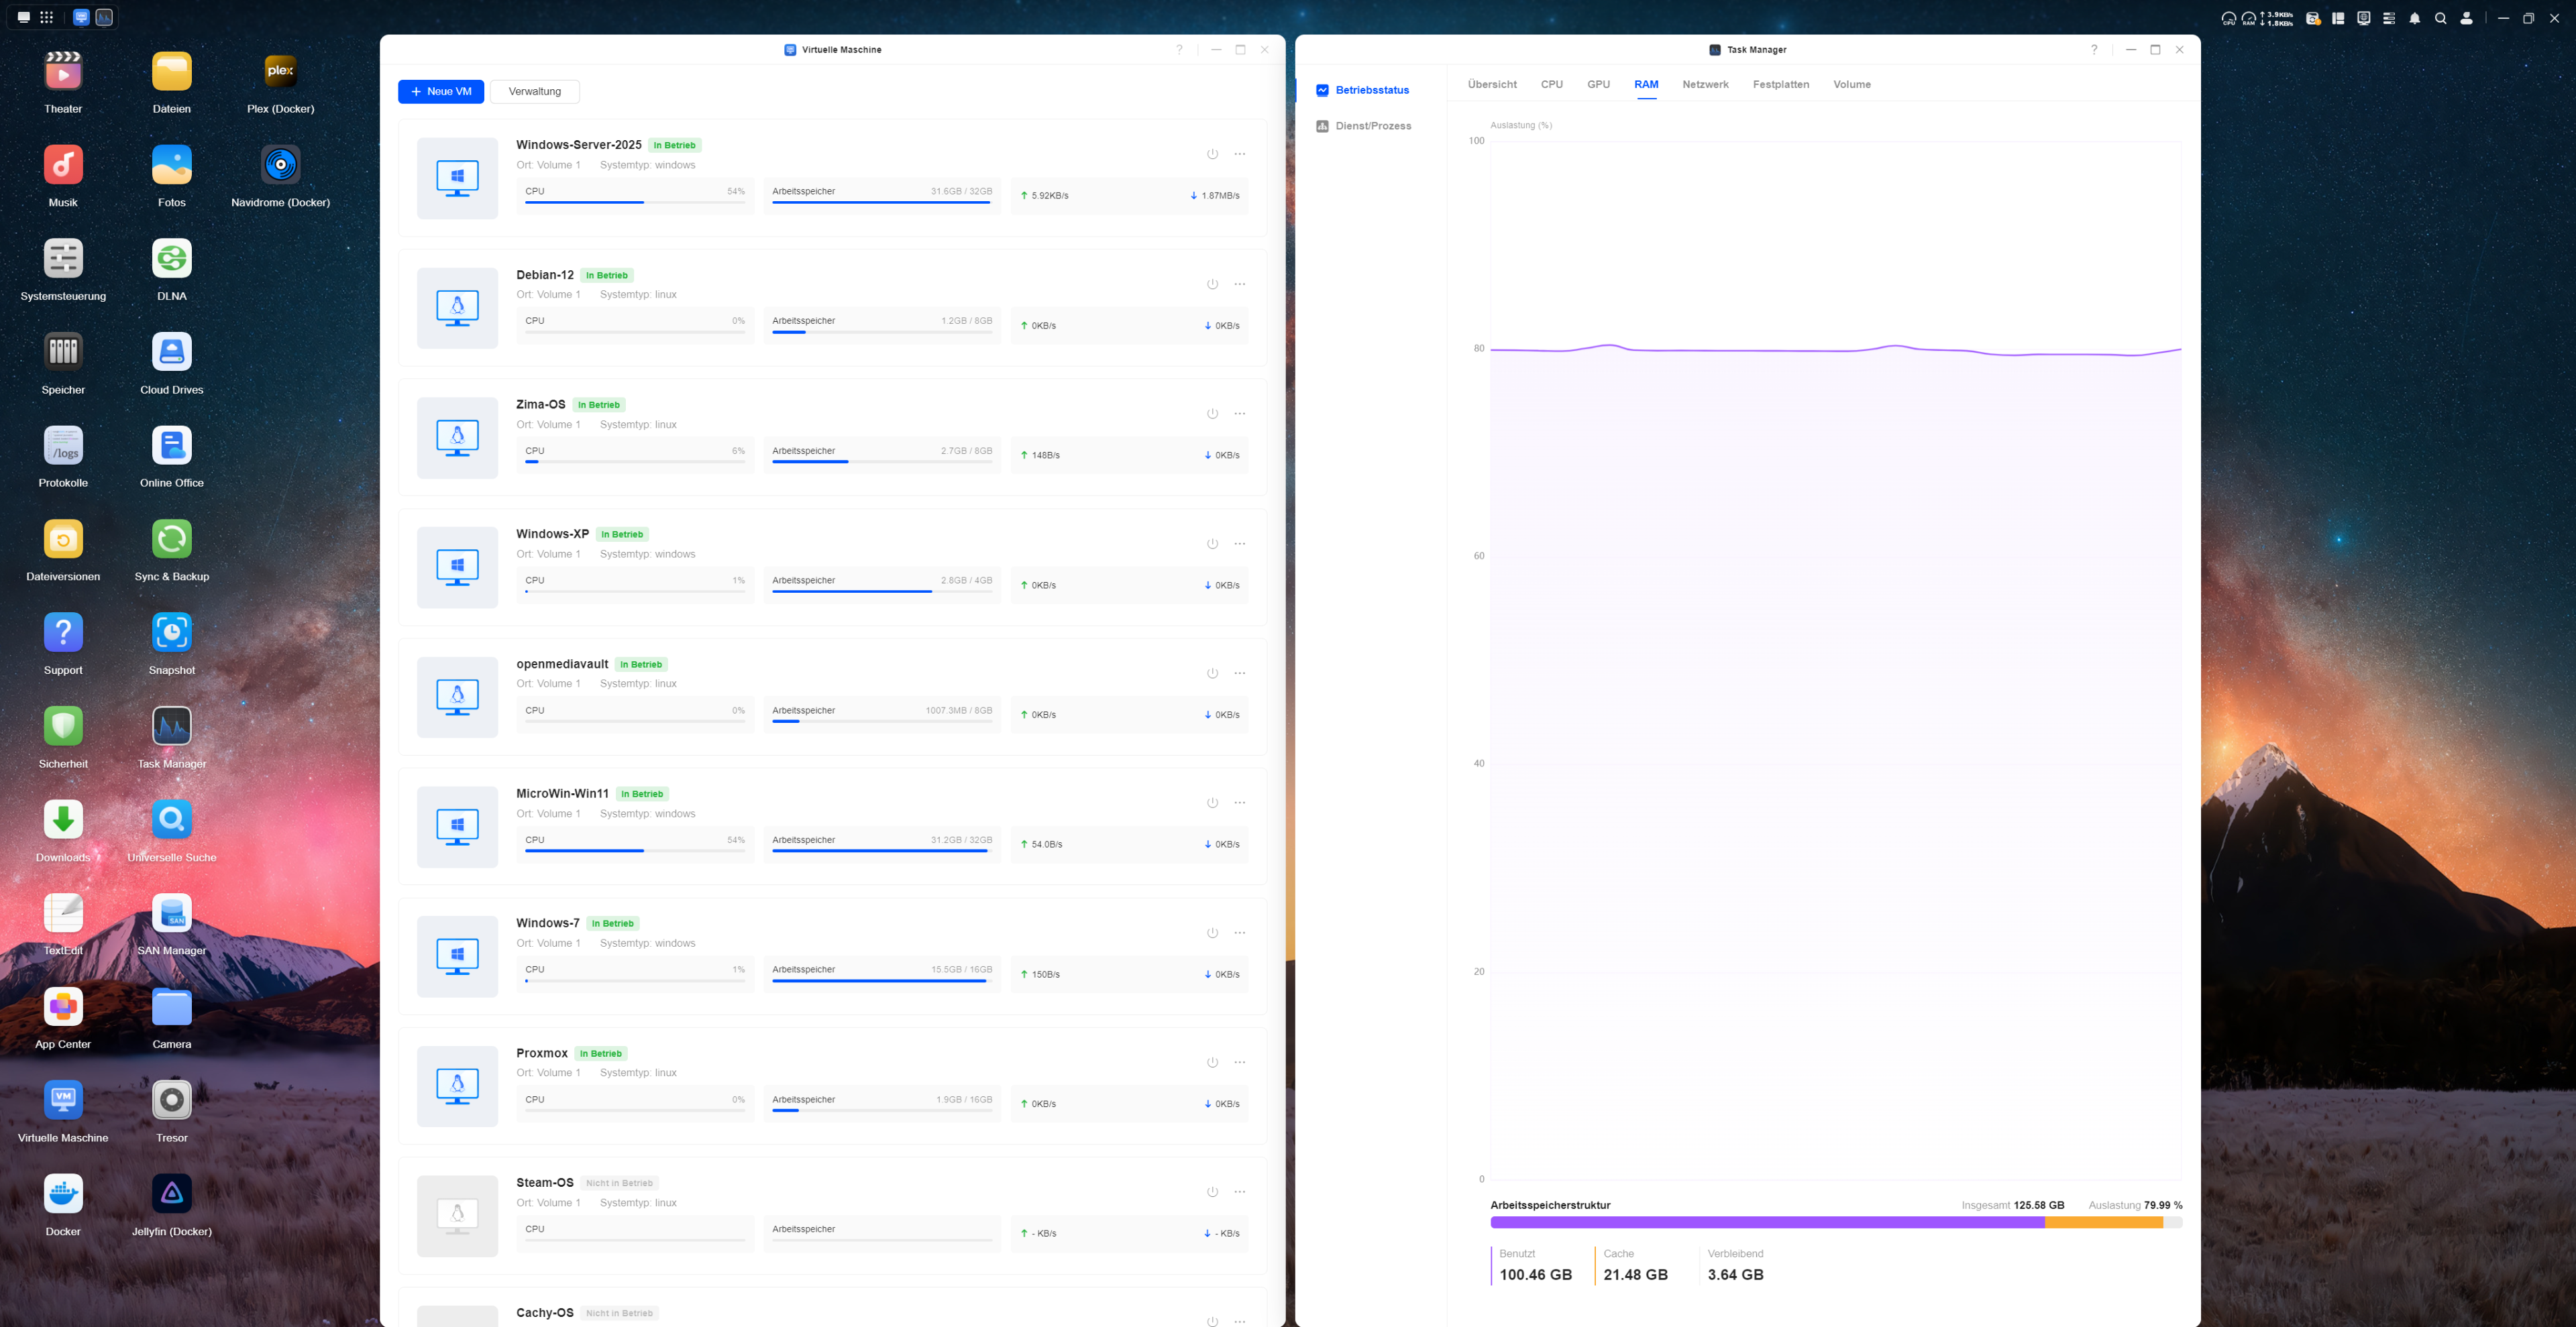Click the MicroWin-Win11 VM thumbnail
The width and height of the screenshot is (2576, 1327).
pos(457,827)
